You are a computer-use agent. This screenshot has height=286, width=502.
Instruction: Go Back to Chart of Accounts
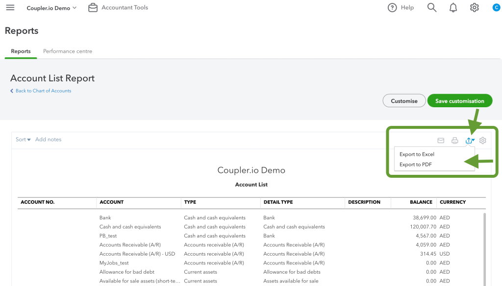tap(43, 91)
